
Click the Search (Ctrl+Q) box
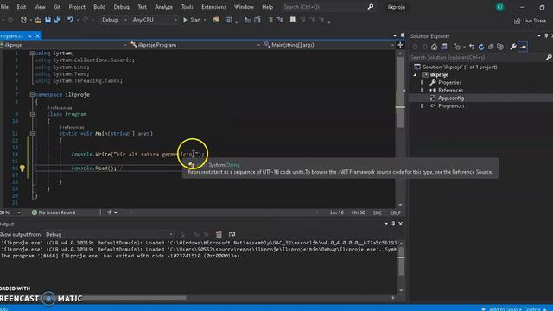coord(328,7)
